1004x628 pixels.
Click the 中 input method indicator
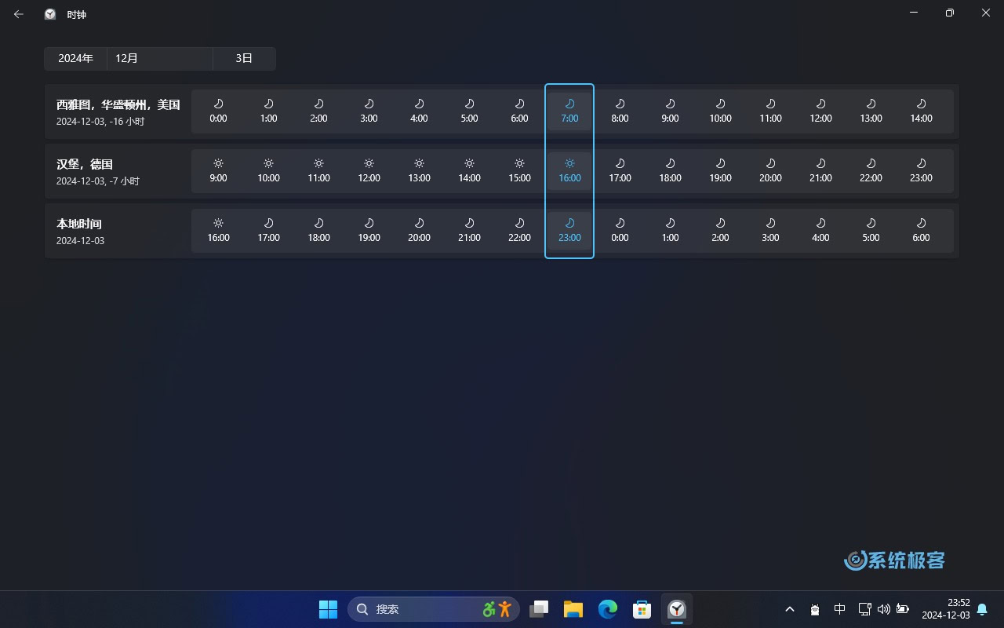pyautogui.click(x=840, y=609)
